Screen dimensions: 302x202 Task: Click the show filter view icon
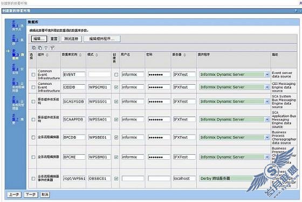(46, 48)
